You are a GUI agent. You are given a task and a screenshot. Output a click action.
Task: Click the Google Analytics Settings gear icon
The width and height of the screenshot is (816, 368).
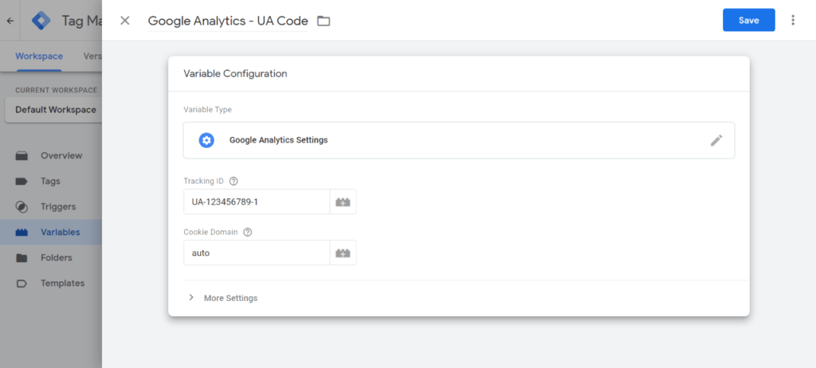206,140
